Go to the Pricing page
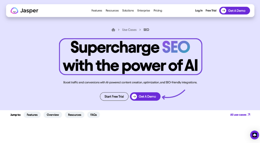260x143 pixels. 158,10
